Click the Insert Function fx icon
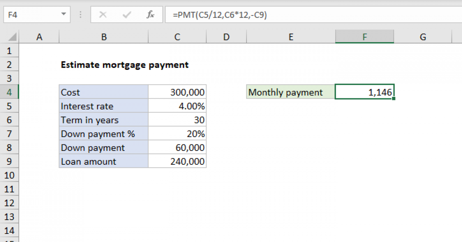The height and width of the screenshot is (242, 462). [x=151, y=15]
